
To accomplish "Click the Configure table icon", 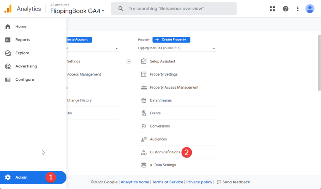I will (x=8, y=80).
